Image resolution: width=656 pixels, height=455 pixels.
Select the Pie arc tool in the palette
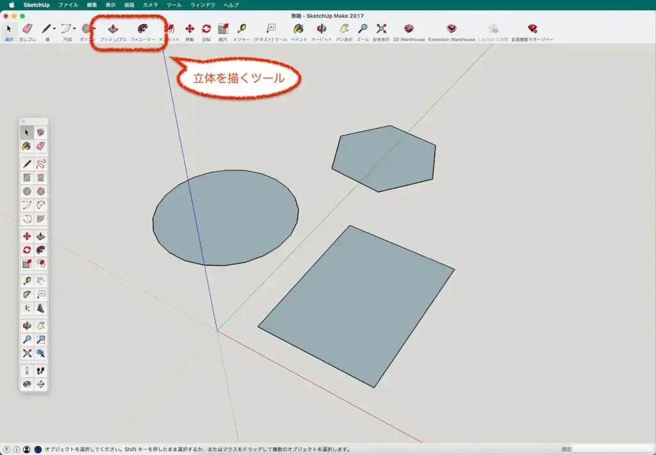(x=40, y=219)
